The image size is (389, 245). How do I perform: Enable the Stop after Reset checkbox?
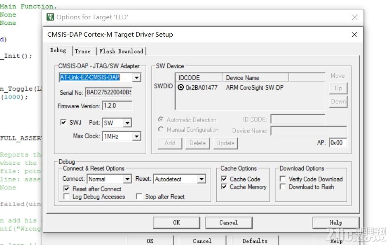[139, 197]
